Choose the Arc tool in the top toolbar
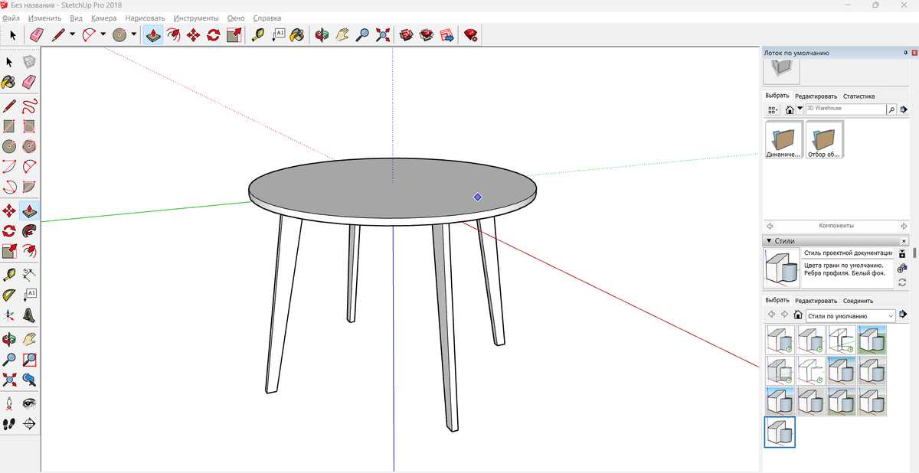This screenshot has height=473, width=919. point(89,34)
